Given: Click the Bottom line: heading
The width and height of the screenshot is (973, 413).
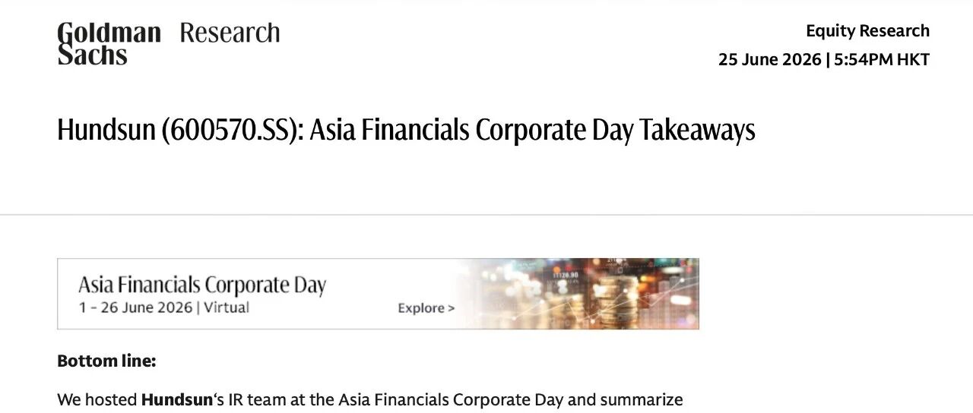Looking at the screenshot, I should click(106, 361).
